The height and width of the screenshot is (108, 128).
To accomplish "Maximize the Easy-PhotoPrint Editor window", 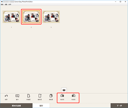I will click(120, 2).
